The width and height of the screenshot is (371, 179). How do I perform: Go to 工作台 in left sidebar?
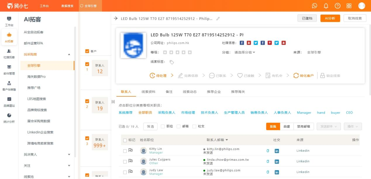click(9, 21)
